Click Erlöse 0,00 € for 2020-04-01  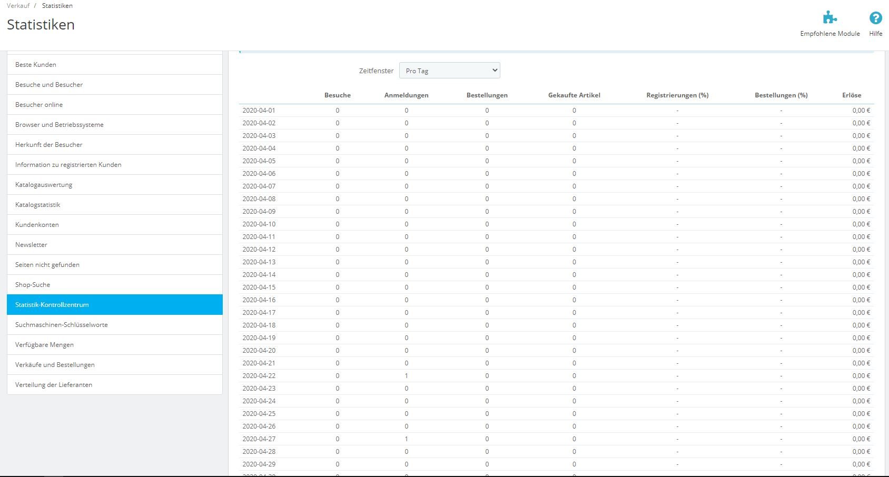861,111
